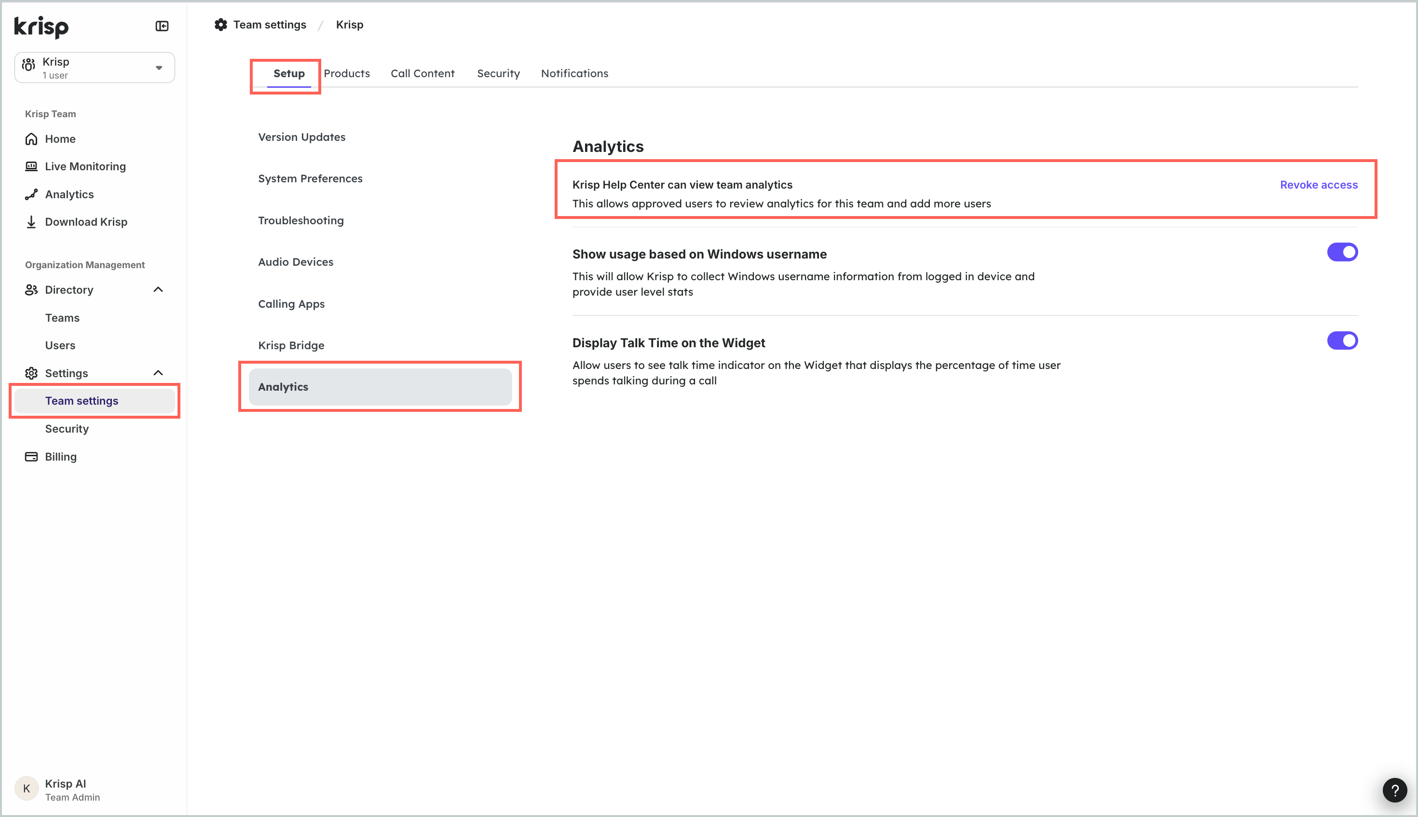Image resolution: width=1418 pixels, height=817 pixels.
Task: Click the Krisp logo
Action: (41, 27)
